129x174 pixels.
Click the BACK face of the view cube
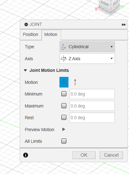(x=115, y=3)
